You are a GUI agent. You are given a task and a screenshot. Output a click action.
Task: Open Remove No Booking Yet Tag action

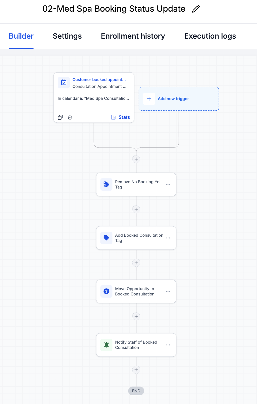pos(136,185)
